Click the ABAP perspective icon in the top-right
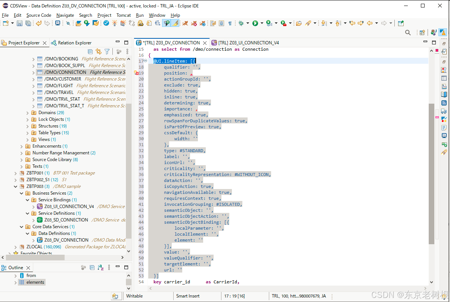 (x=443, y=32)
